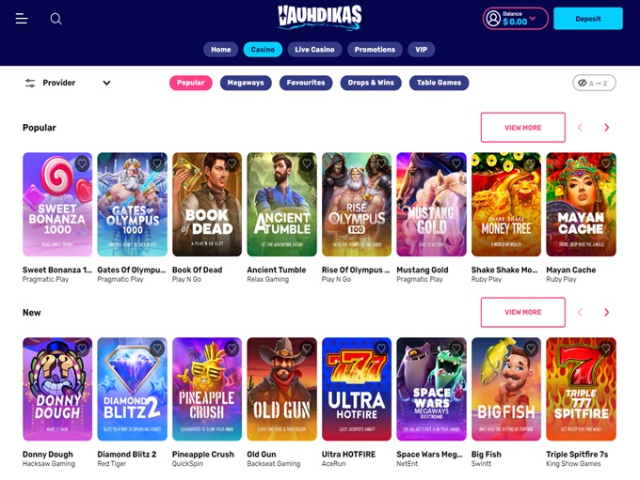The height and width of the screenshot is (480, 640).
Task: Select the Megaways category filter
Action: 246,83
